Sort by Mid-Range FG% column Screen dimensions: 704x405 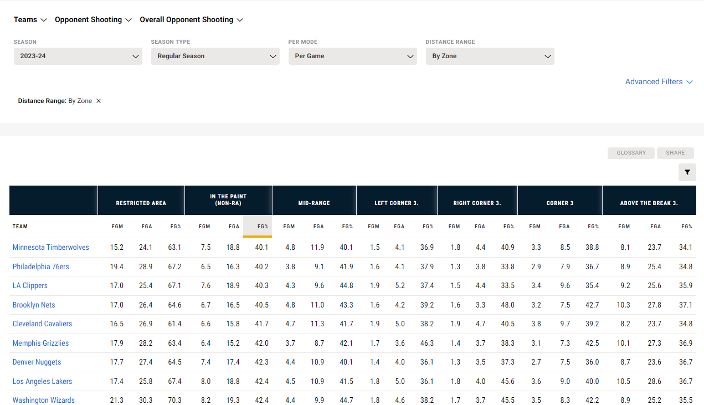click(x=347, y=227)
